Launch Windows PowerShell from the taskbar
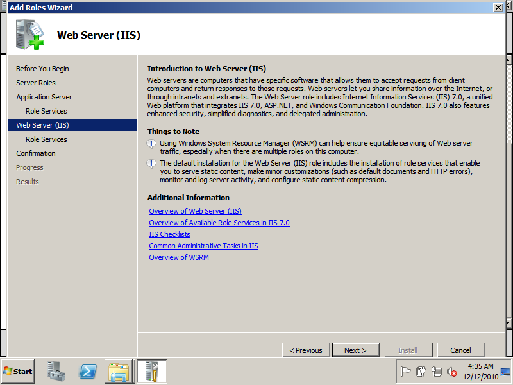The width and height of the screenshot is (513, 385). [x=88, y=372]
